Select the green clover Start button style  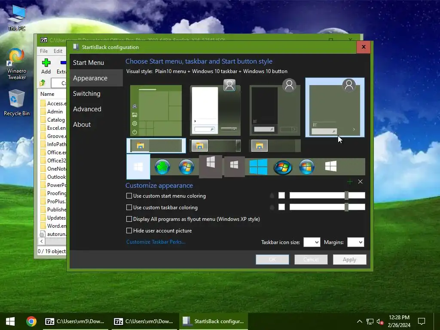(162, 167)
